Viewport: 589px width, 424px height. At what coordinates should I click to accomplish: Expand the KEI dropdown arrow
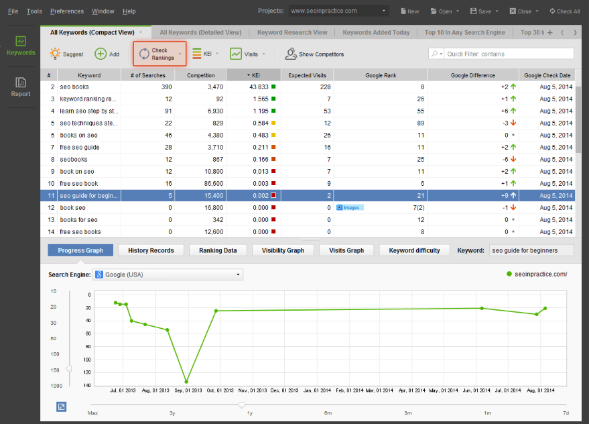[216, 54]
